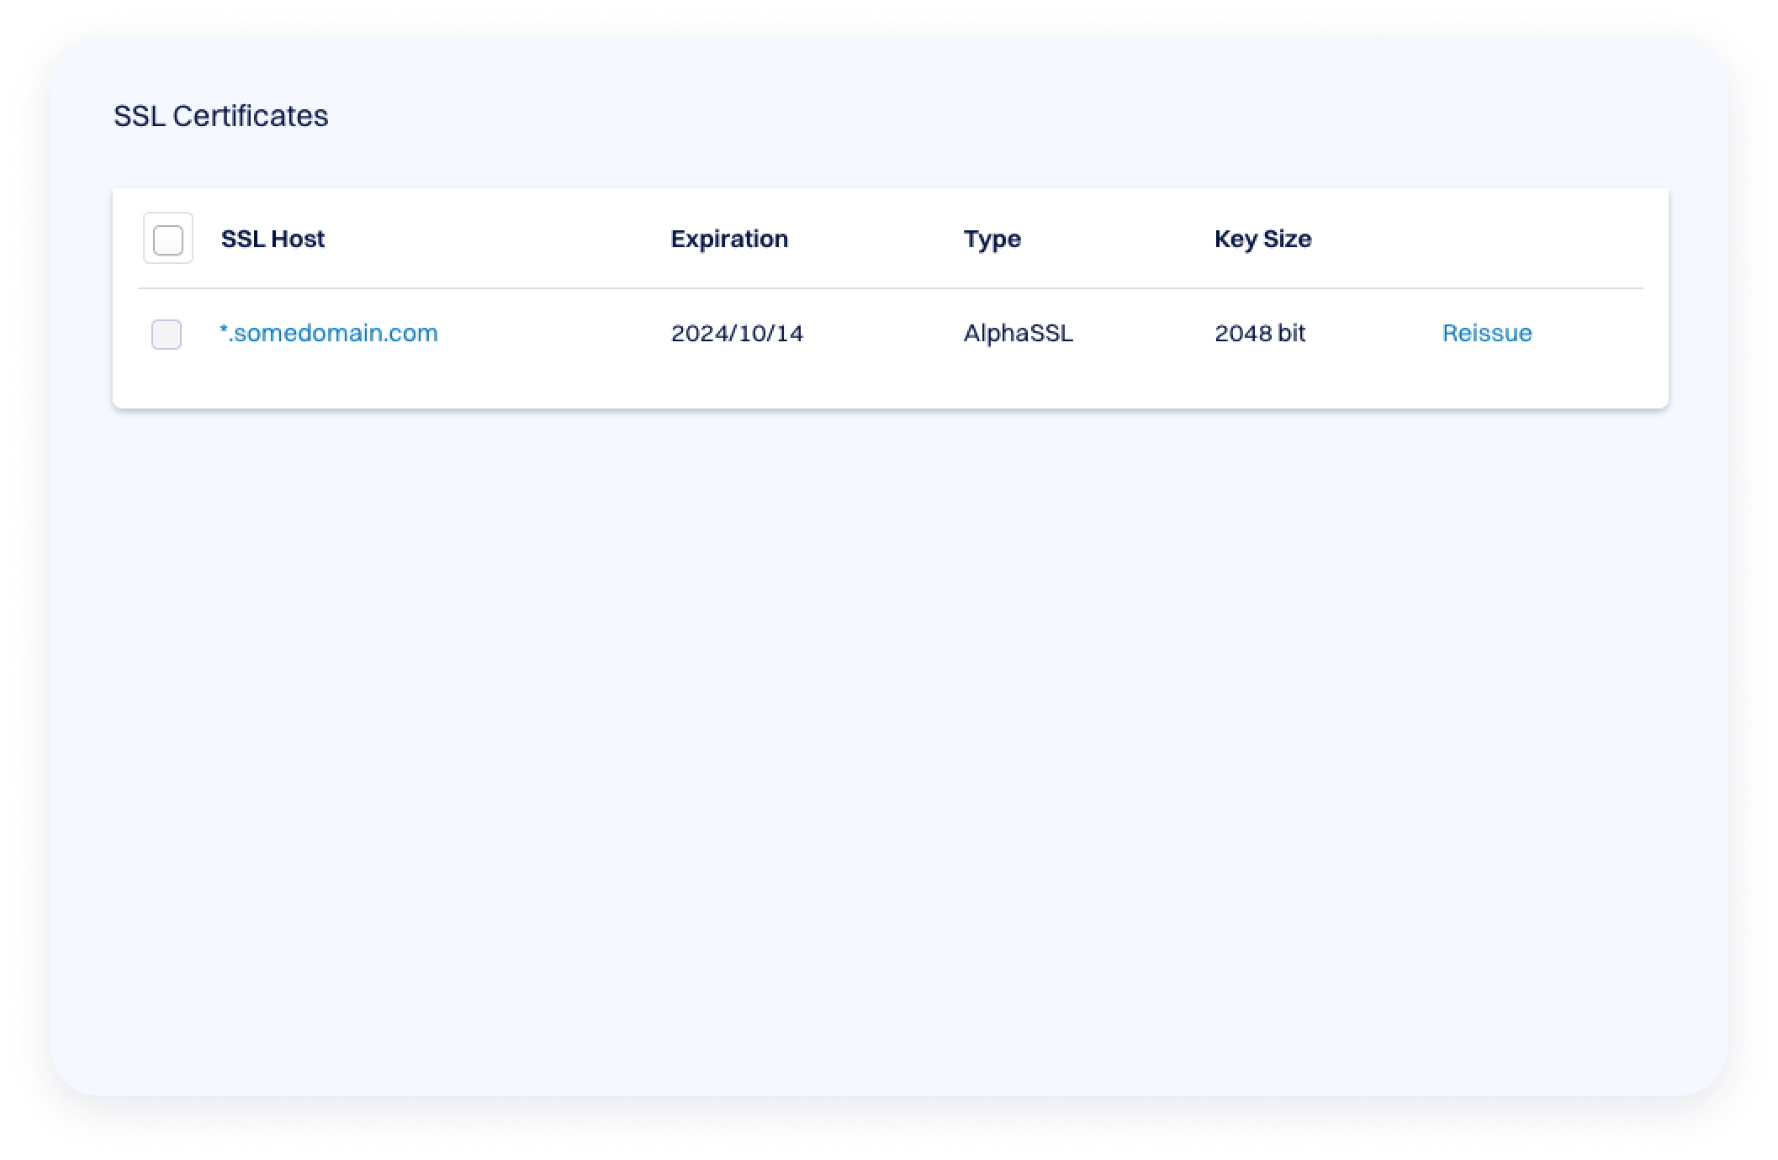Screen dimensions: 1778x1160
Task: Click blank header cell above Reissue
Action: tap(1486, 239)
